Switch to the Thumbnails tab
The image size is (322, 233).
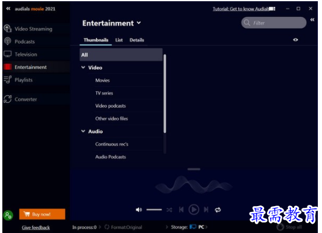point(96,40)
